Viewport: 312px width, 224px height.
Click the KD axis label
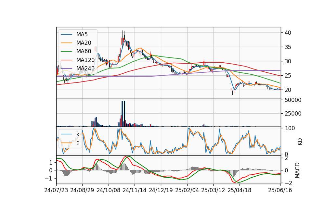(300, 142)
